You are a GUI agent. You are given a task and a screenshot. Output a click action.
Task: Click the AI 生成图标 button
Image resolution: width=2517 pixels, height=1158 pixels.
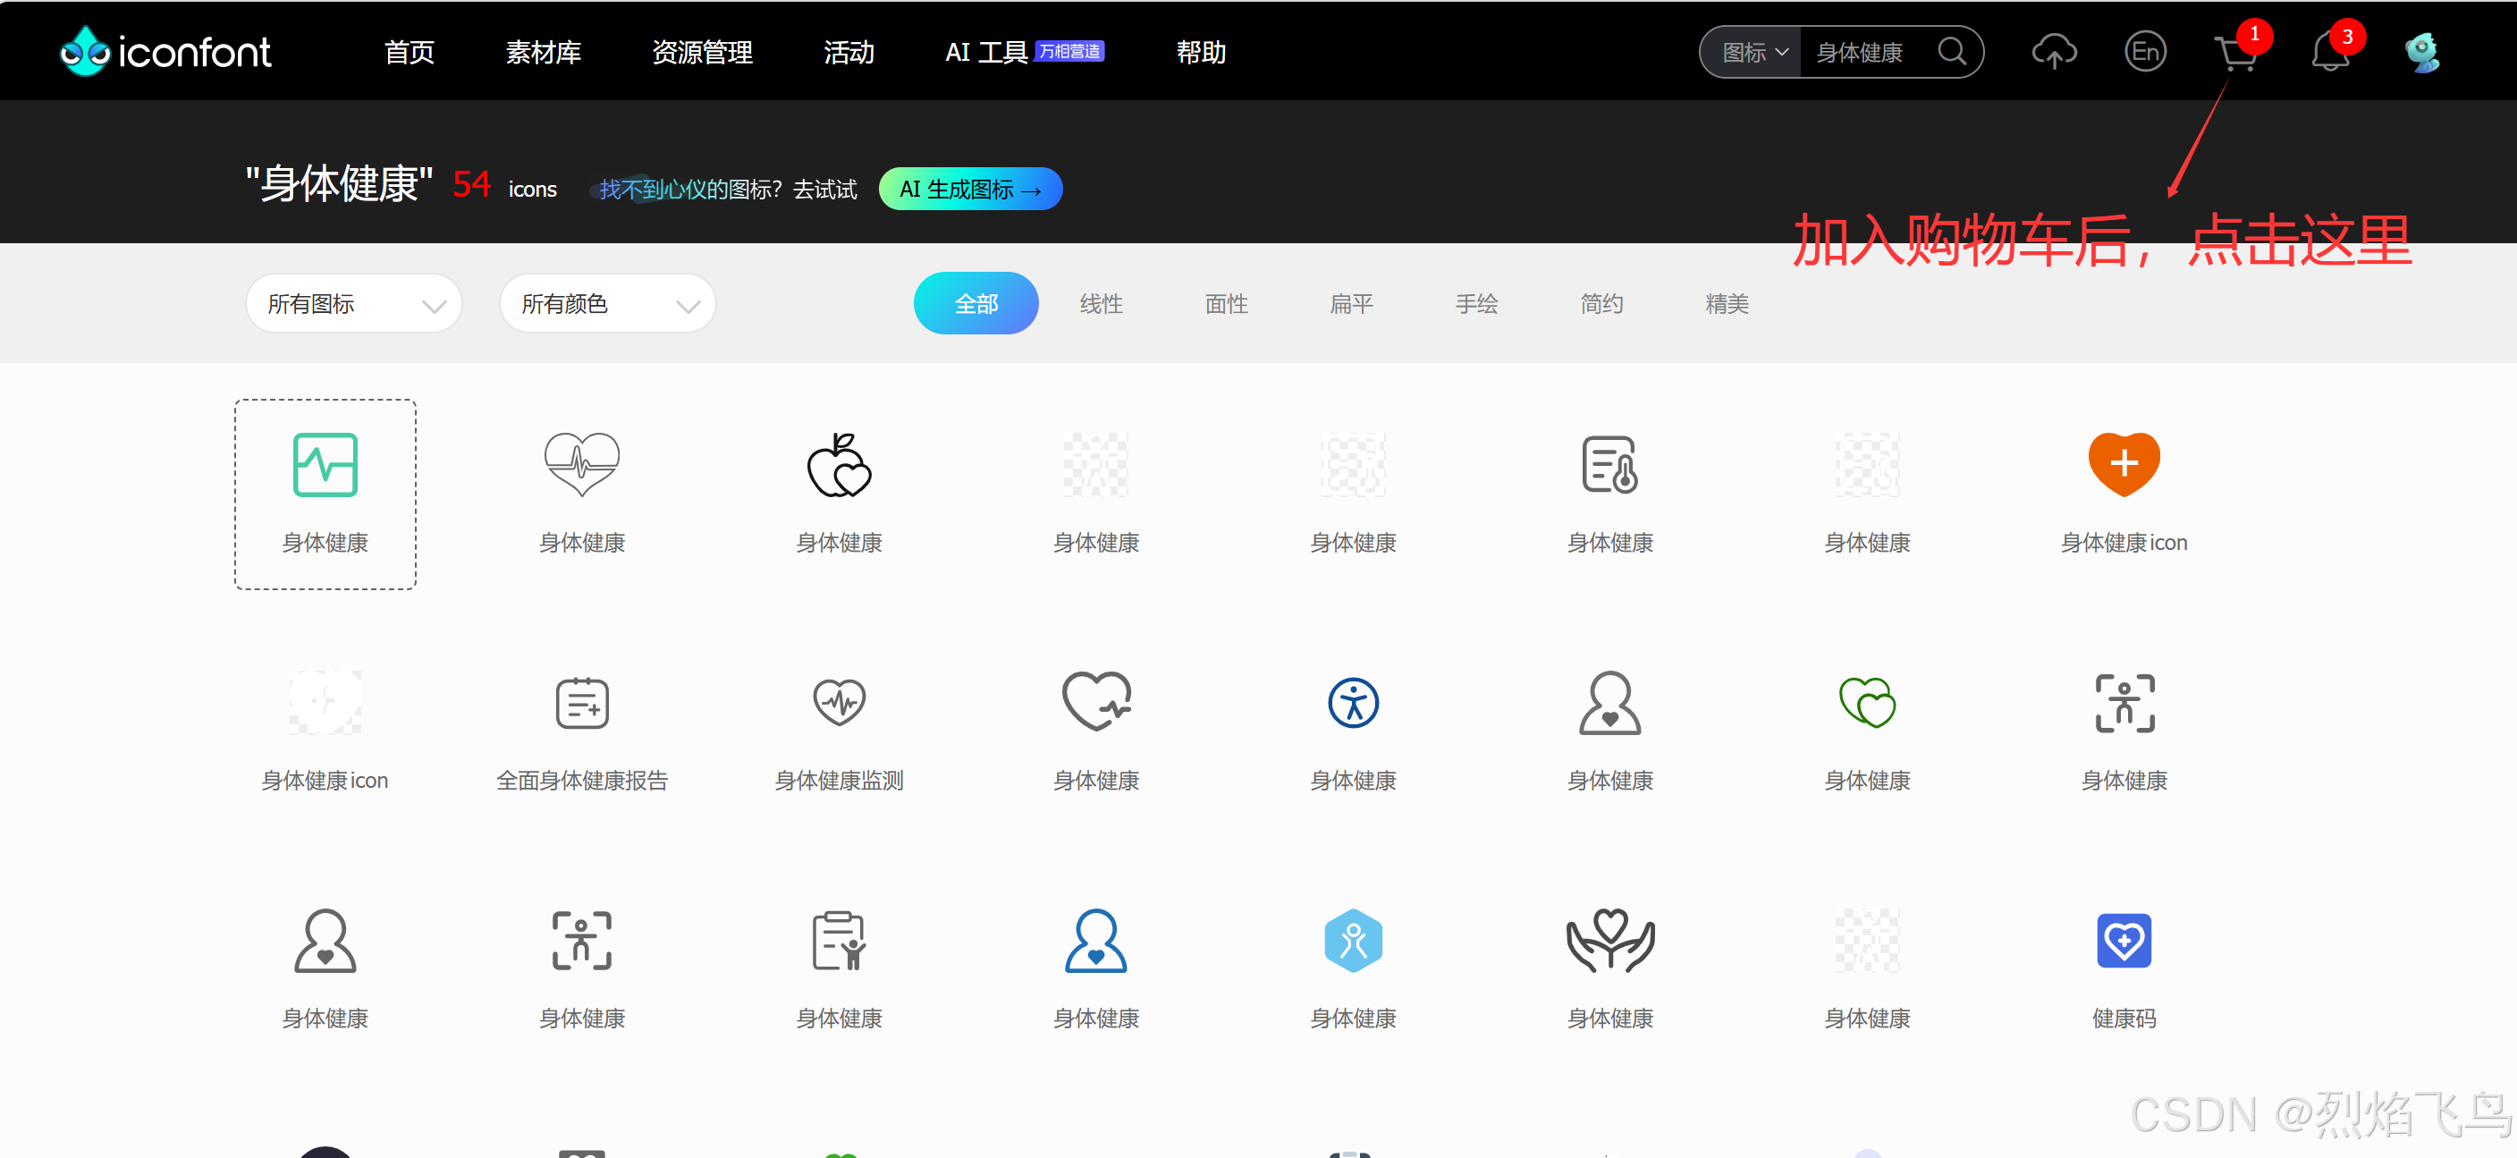click(969, 189)
